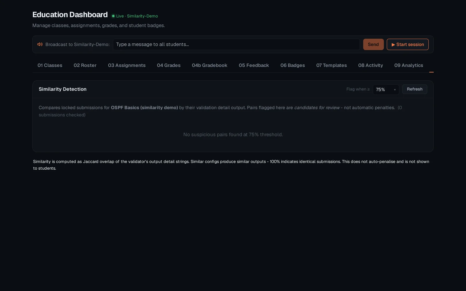The height and width of the screenshot is (291, 466).
Task: Select the 09 Analytics tab
Action: [409, 65]
